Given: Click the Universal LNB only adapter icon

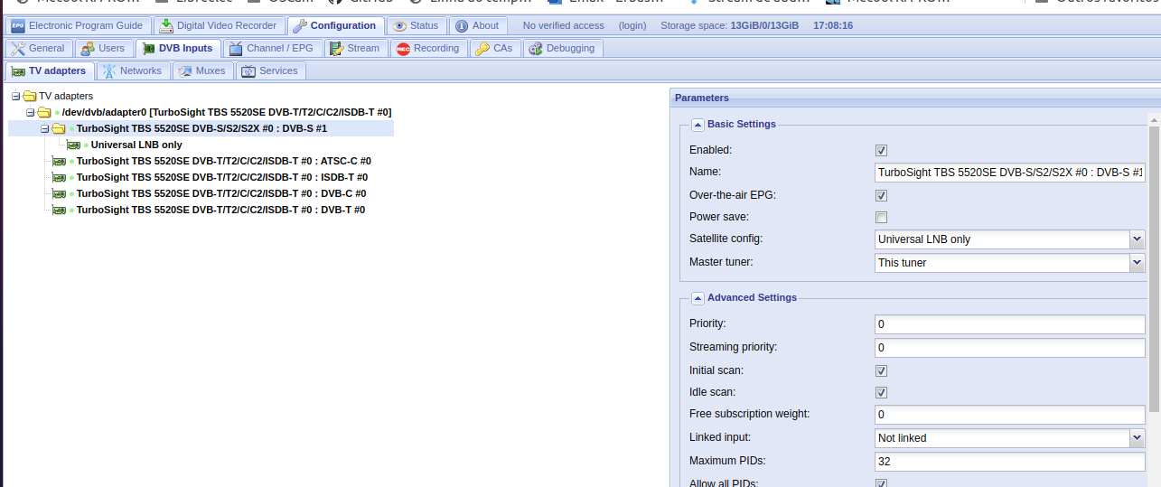Looking at the screenshot, I should [x=74, y=145].
